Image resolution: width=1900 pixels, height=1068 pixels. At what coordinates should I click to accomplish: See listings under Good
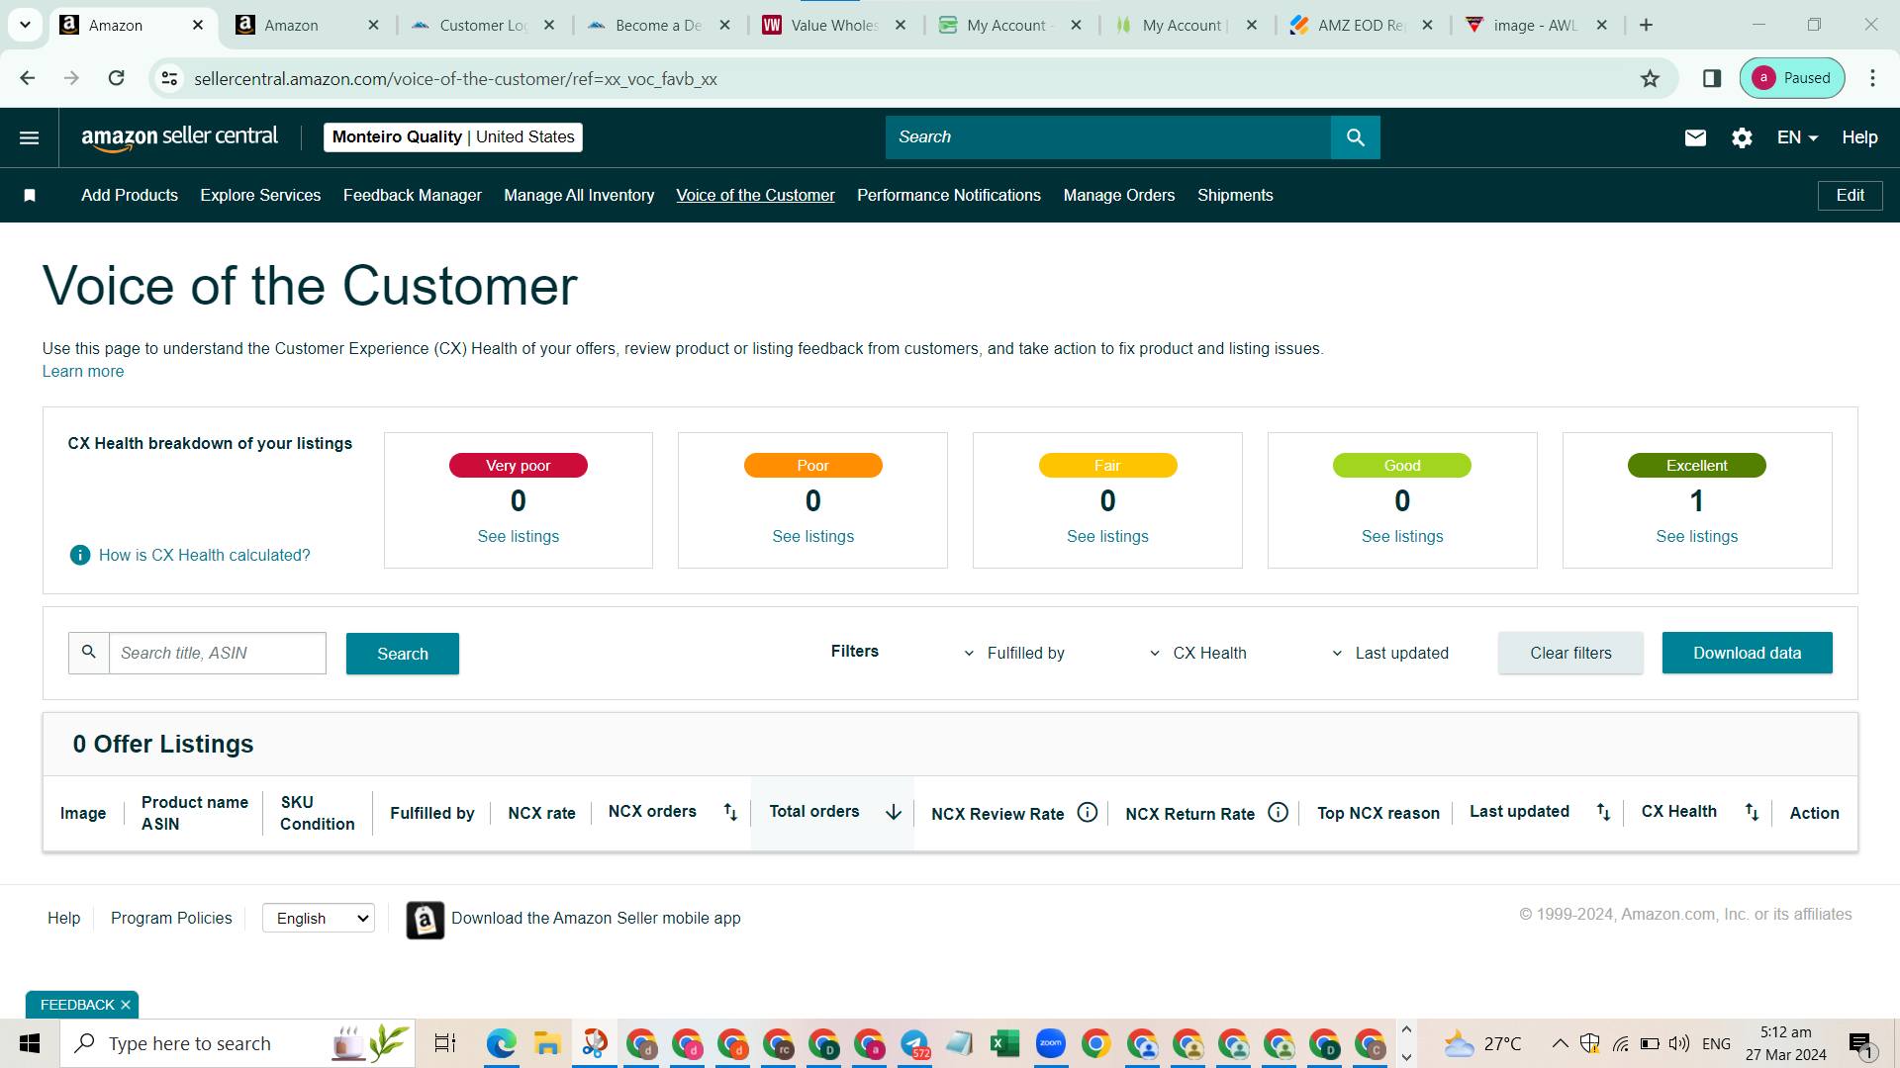(1402, 537)
